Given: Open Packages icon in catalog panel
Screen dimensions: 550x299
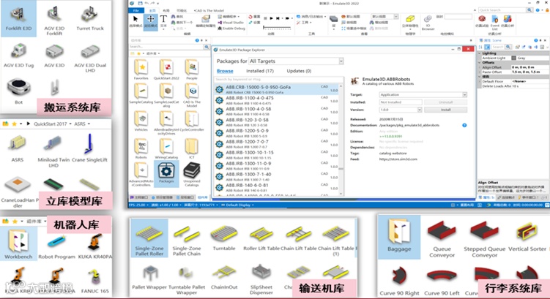Looking at the screenshot, I should [166, 173].
